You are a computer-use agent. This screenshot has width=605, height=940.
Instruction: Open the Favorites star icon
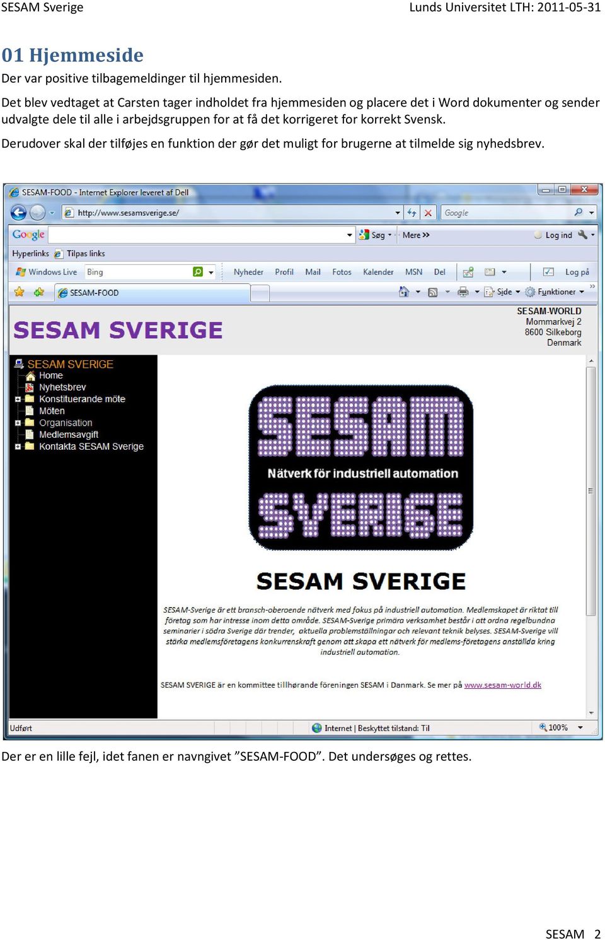(x=20, y=292)
